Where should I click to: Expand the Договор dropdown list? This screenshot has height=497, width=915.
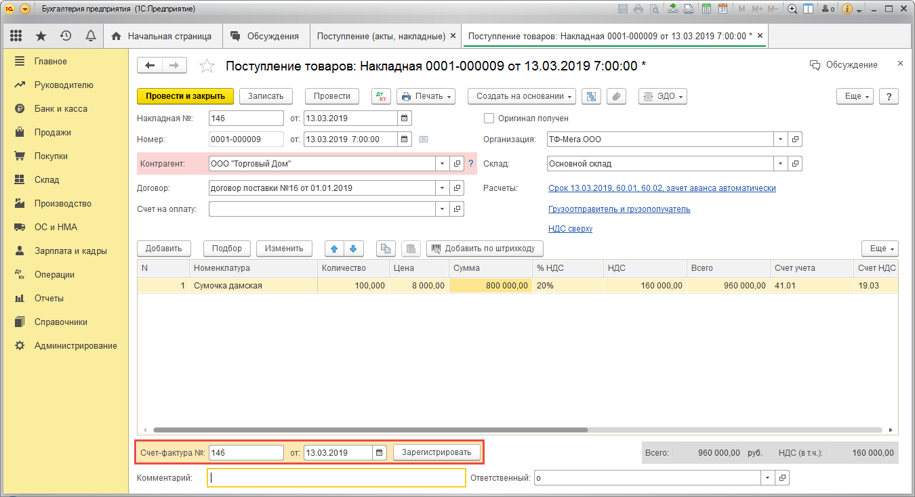pyautogui.click(x=443, y=188)
